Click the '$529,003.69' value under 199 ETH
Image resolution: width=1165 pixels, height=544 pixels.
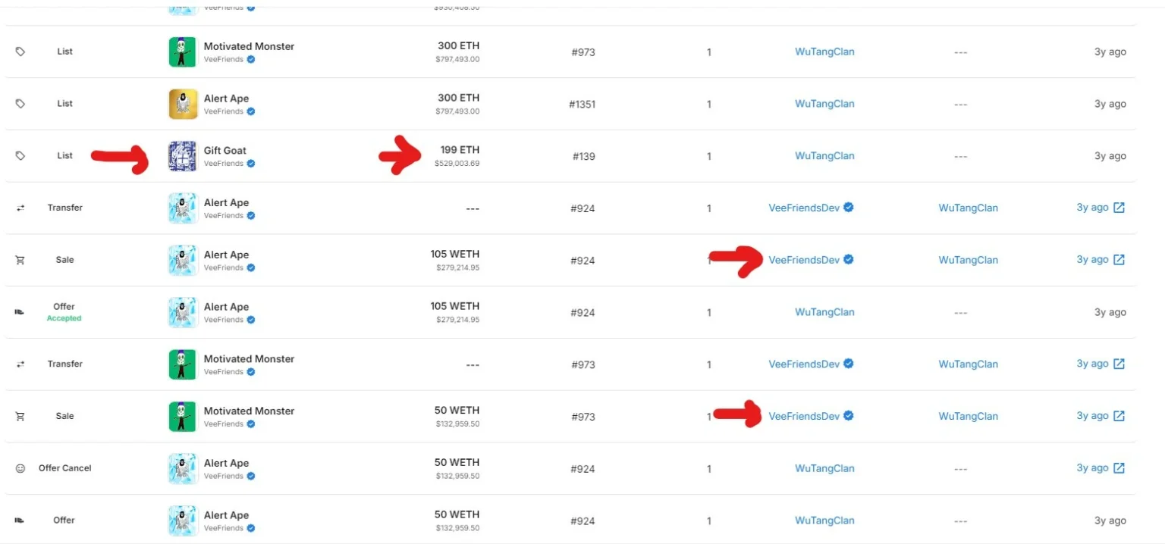(x=457, y=163)
